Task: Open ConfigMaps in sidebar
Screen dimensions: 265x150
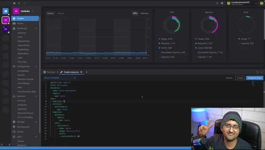Action: point(23,71)
